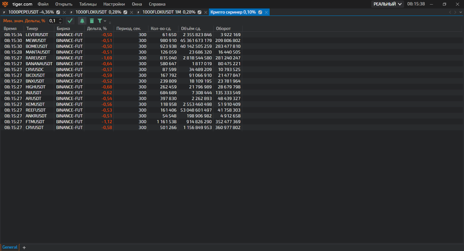The image size is (464, 251).
Task: Select the RAREUSDT row in the table
Action: pyautogui.click(x=36, y=58)
